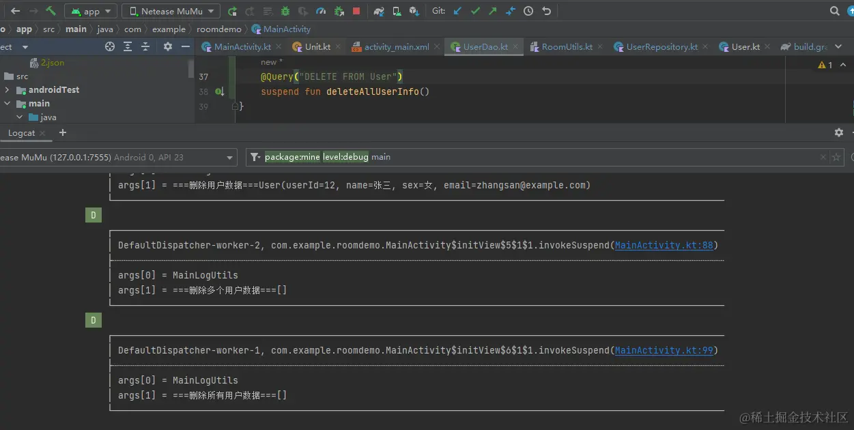Click the Git Update Project arrow
This screenshot has width=854, height=430.
pos(458,11)
